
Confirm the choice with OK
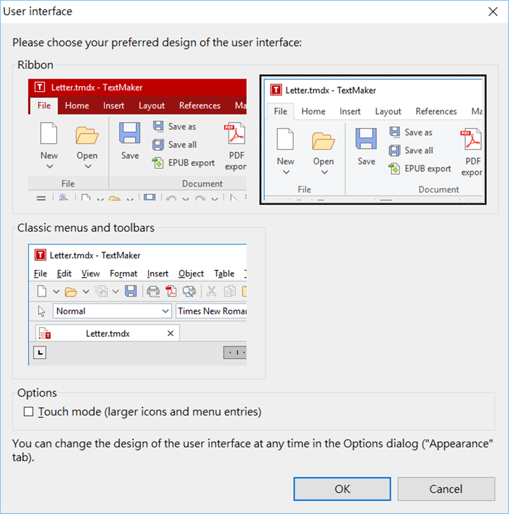point(342,489)
